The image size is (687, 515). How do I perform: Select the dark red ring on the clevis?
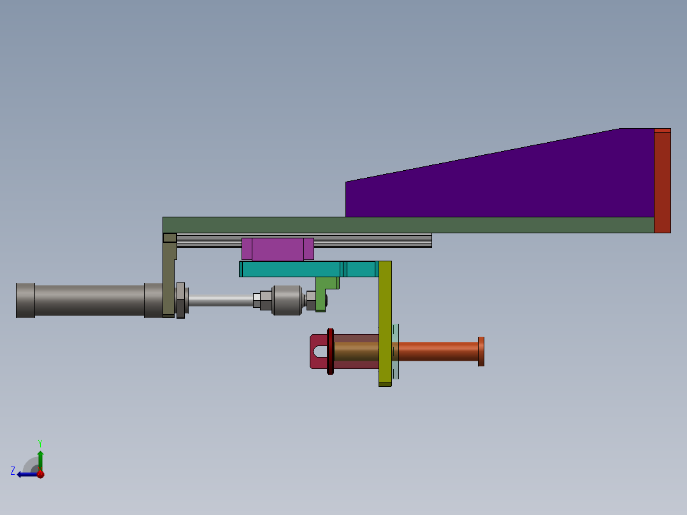pos(330,352)
